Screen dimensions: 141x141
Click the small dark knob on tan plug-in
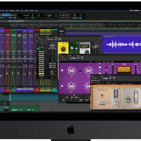click(x=102, y=95)
